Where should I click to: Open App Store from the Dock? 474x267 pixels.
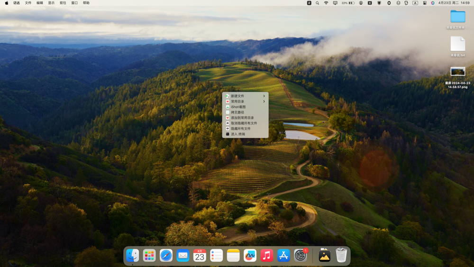click(x=283, y=256)
